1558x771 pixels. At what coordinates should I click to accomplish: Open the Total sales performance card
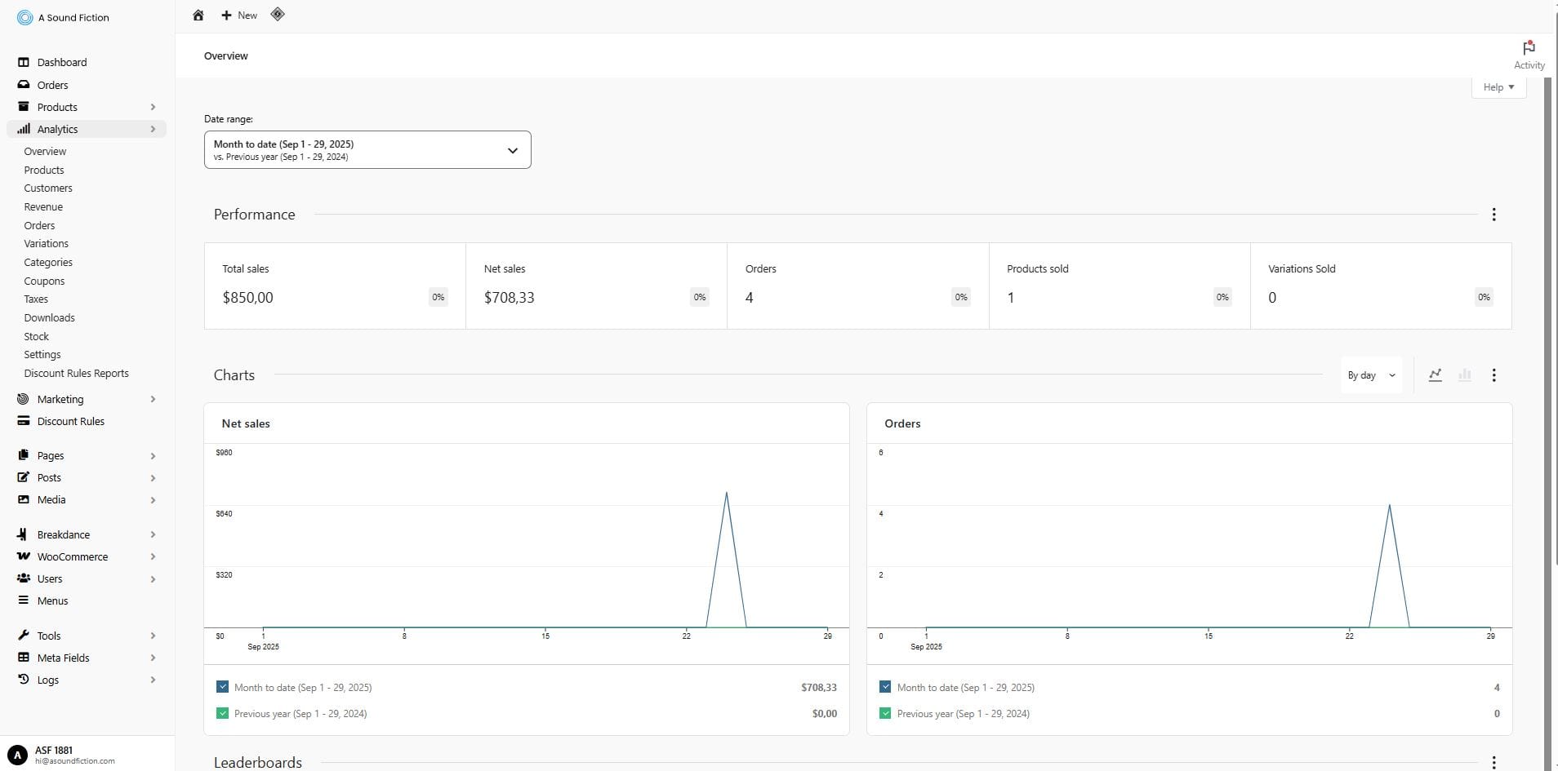click(x=335, y=286)
